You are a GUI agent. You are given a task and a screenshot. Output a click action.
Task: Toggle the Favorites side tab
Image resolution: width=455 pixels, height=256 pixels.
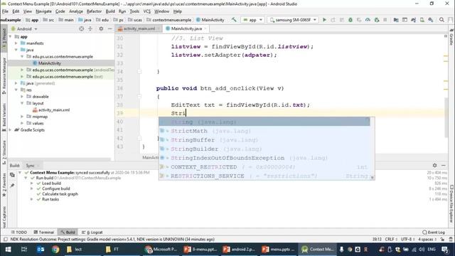(x=4, y=184)
